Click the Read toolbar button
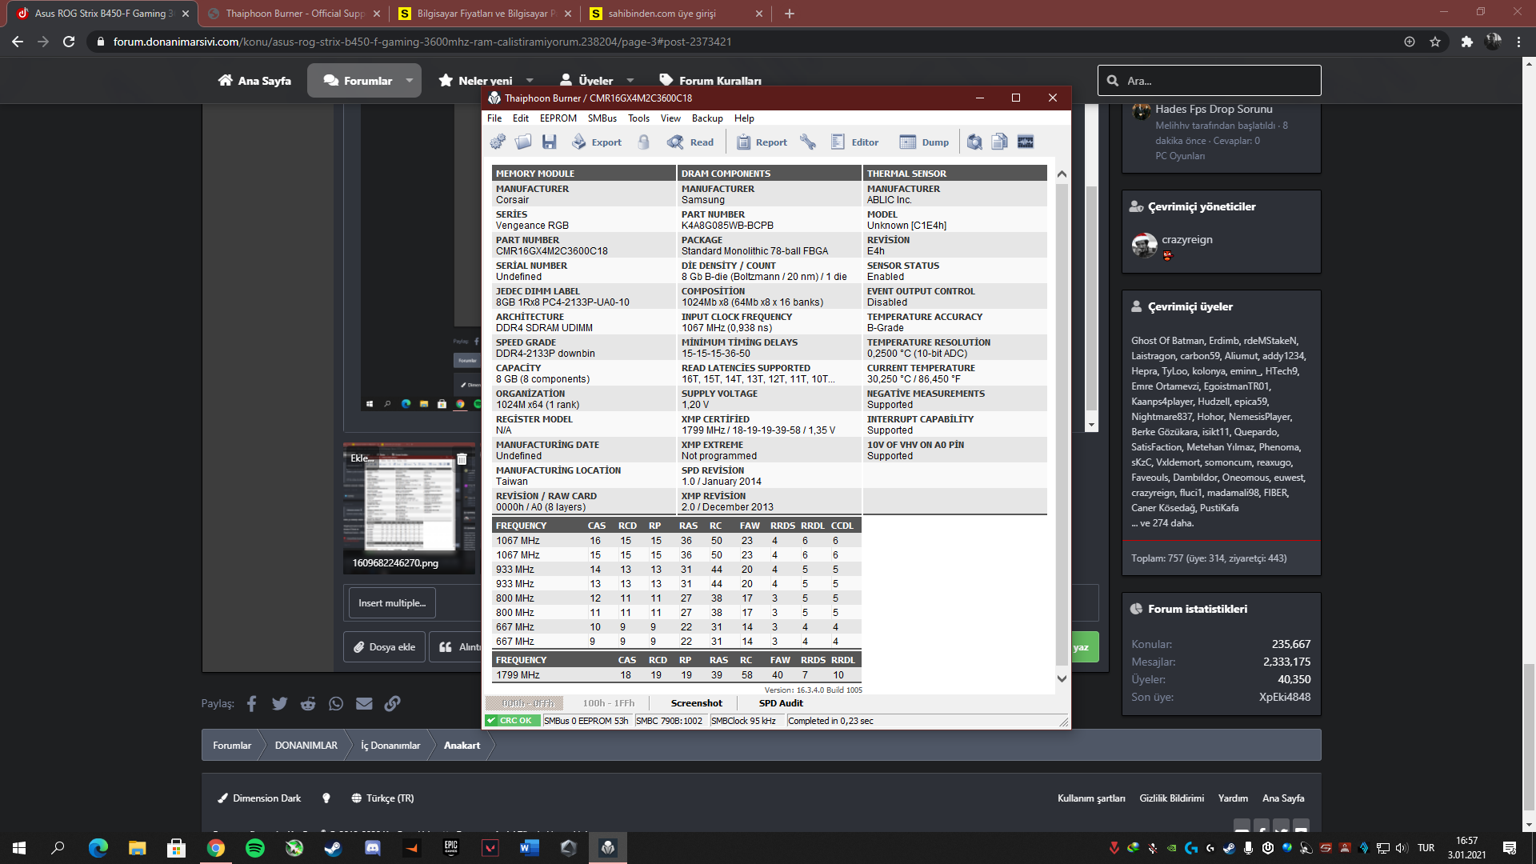Screen dimensions: 1536x864 click(x=690, y=142)
